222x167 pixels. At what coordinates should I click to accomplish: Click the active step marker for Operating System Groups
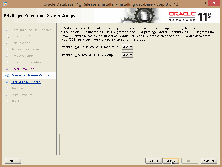coord(7,76)
